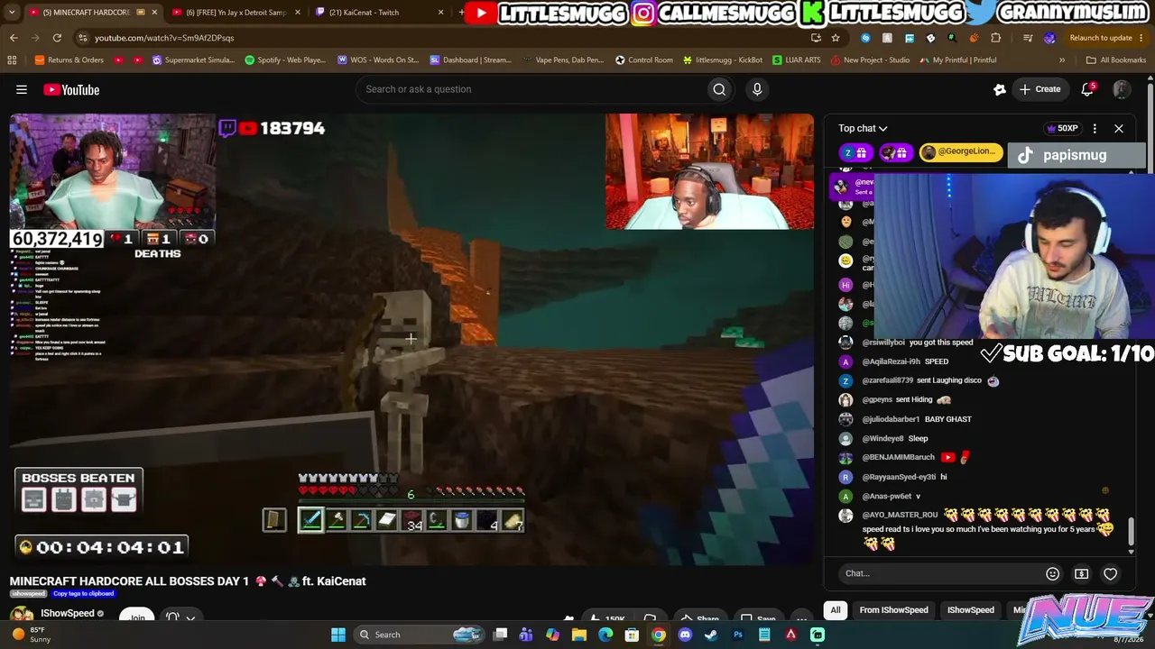Open File Explorer from the taskbar

tap(579, 635)
